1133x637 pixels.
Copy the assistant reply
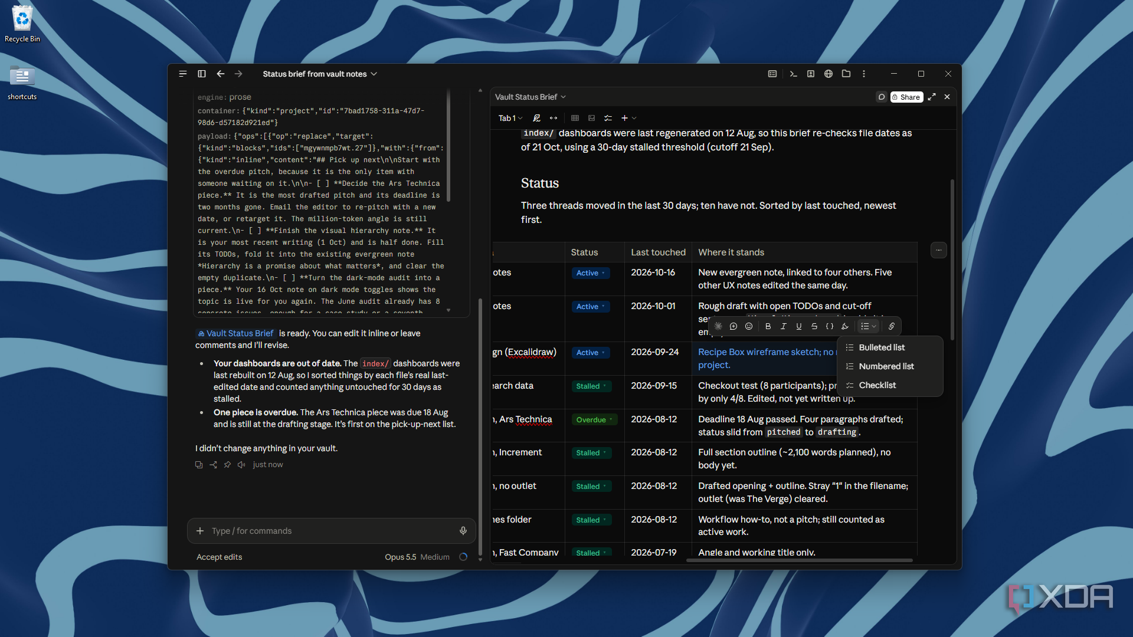199,465
